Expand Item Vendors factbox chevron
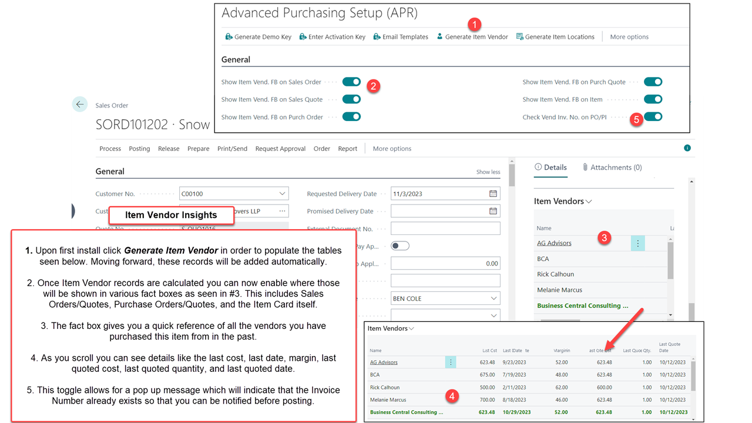 [x=589, y=202]
